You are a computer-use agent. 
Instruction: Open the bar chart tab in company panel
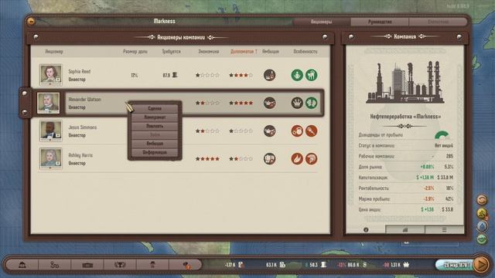pyautogui.click(x=405, y=230)
